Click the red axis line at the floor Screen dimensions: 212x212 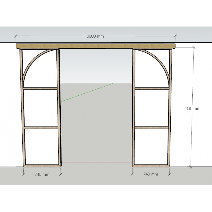[x=97, y=163]
